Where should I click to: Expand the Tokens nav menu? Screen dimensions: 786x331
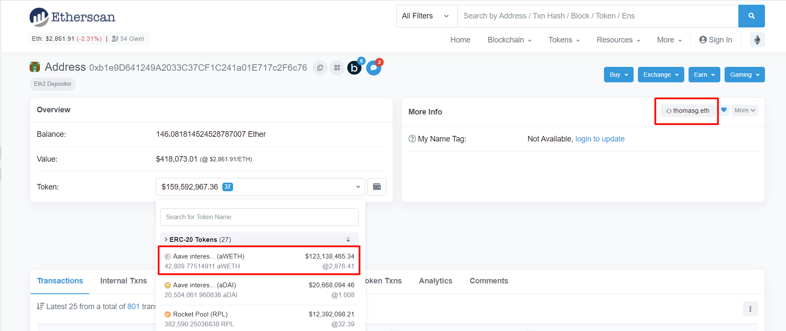pyautogui.click(x=564, y=40)
